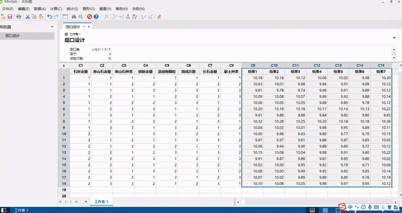Viewport: 402px width, 213px height.
Task: Switch to grid view in status bar
Action: tap(325, 210)
